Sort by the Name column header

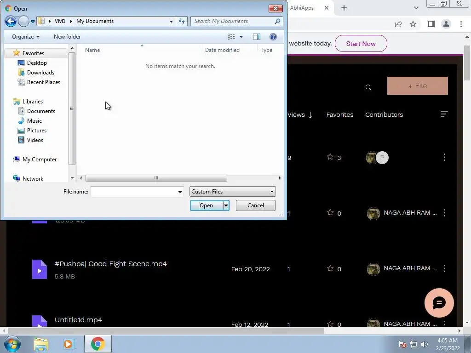[x=92, y=50]
